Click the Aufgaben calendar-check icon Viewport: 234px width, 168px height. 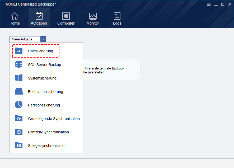pos(39,16)
